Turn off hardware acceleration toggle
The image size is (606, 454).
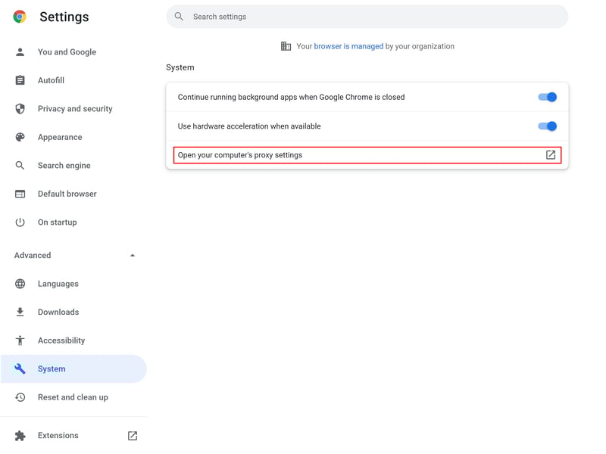[547, 126]
